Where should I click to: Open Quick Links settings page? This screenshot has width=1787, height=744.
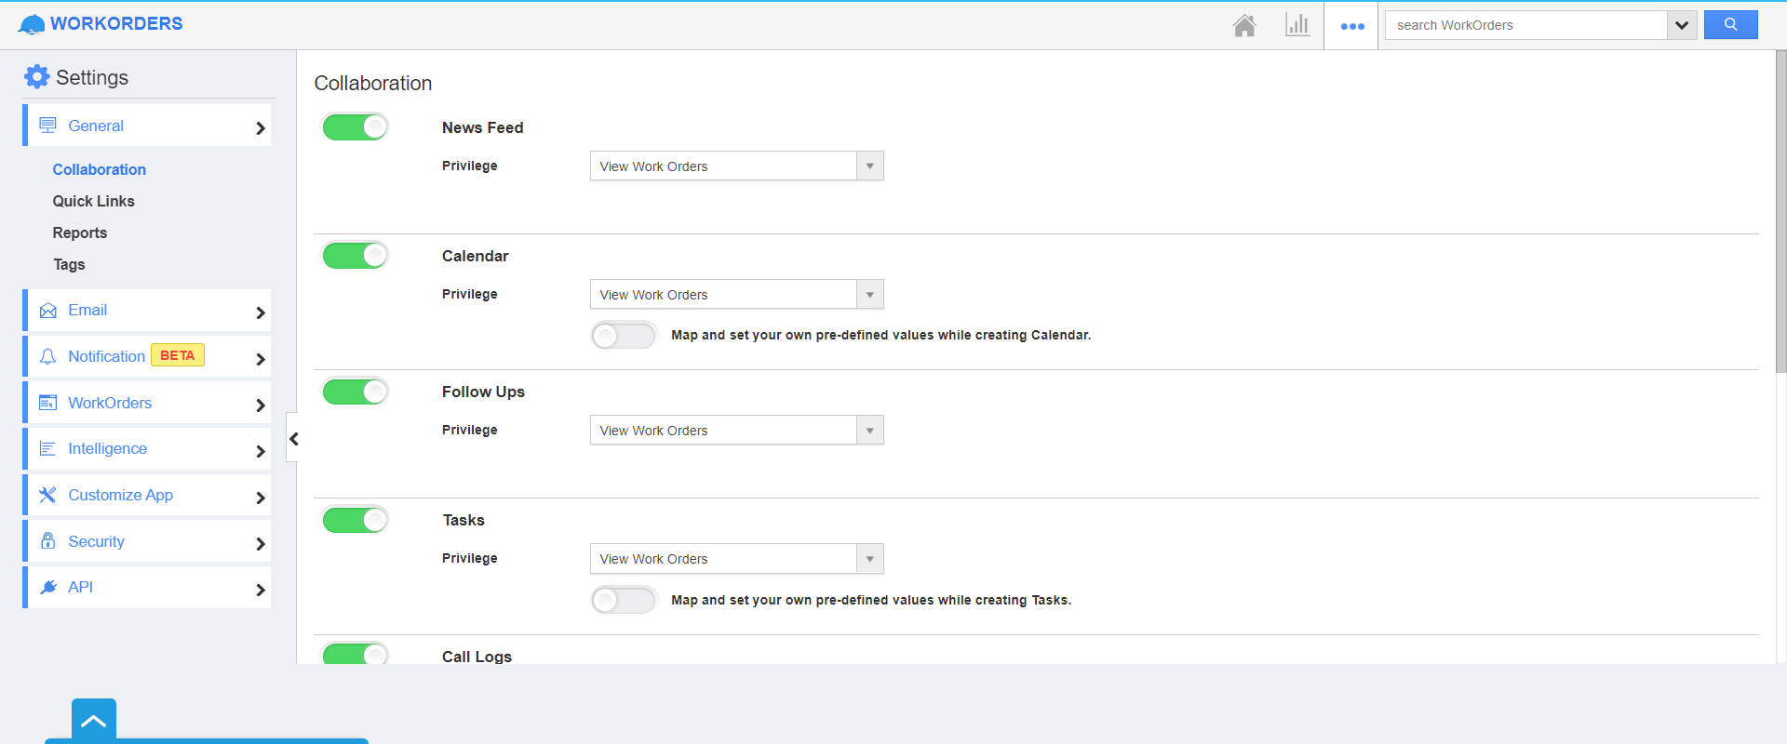93,201
